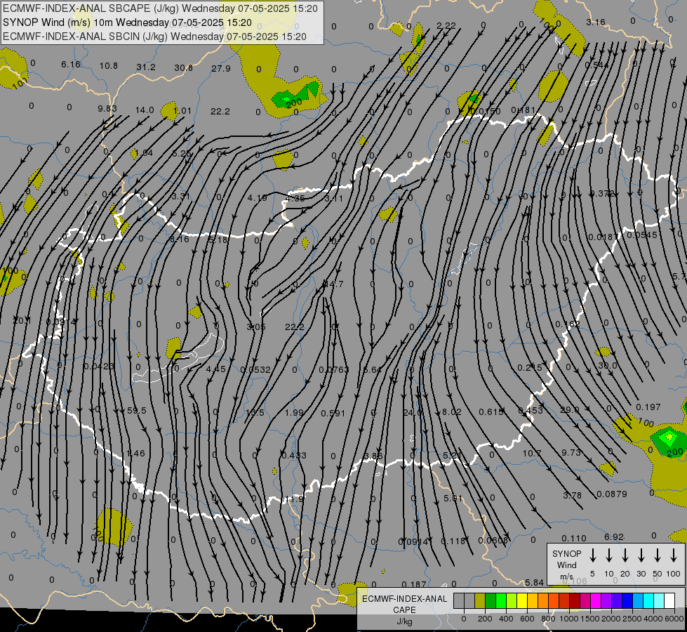Image resolution: width=687 pixels, height=632 pixels.
Task: Pick the dark green CAPE legend swatch
Action: click(491, 600)
